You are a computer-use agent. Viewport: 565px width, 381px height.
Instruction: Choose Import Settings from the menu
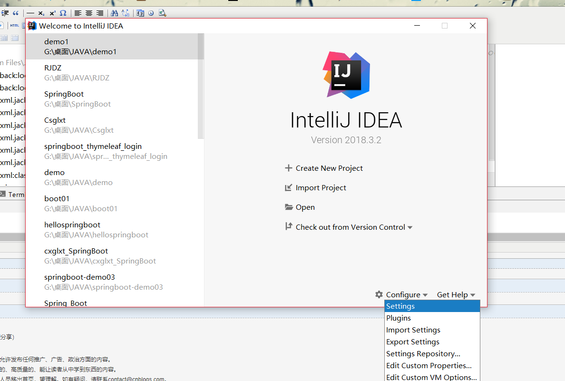click(x=432, y=330)
